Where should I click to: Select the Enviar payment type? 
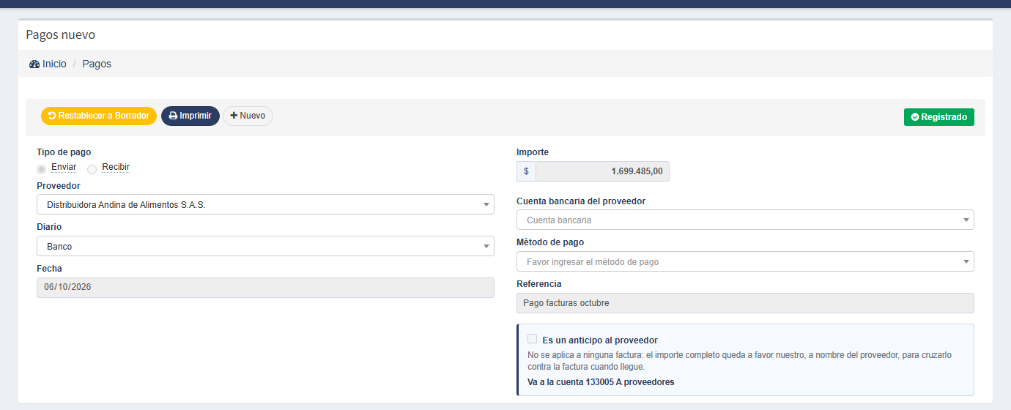[x=42, y=169]
